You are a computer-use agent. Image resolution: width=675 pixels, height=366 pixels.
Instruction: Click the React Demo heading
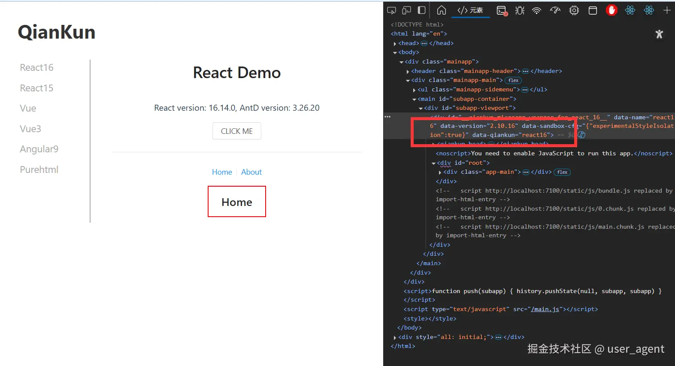pyautogui.click(x=237, y=73)
